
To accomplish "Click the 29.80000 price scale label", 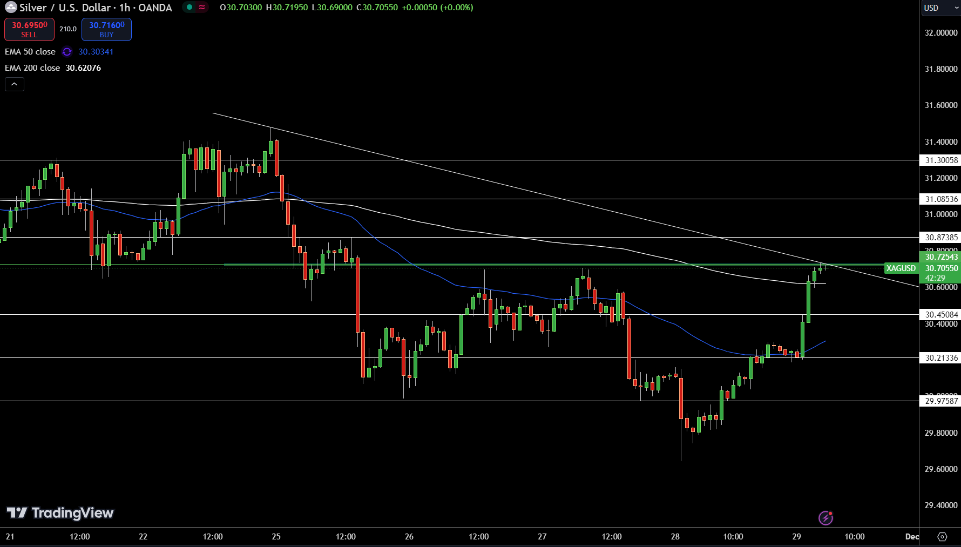I will click(x=941, y=433).
